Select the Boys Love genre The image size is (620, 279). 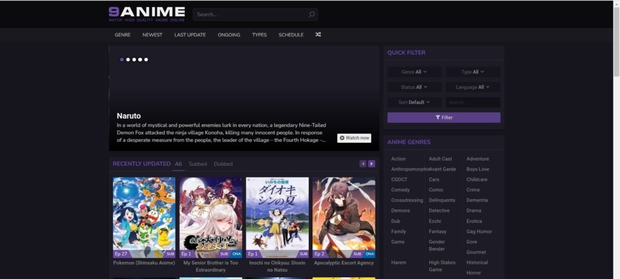pos(478,169)
